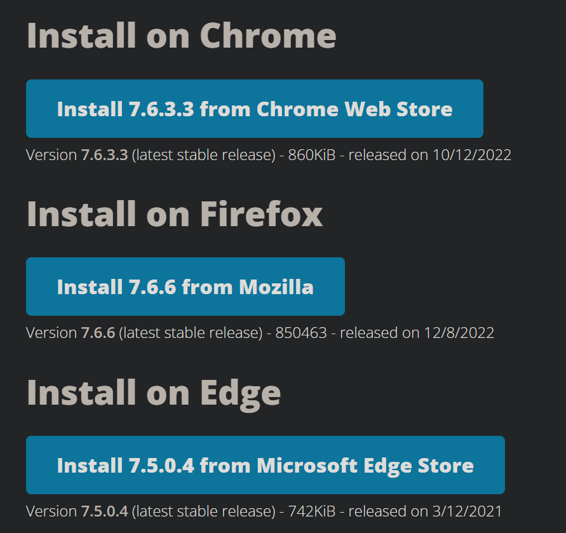
Task: Click "latest stable release" in the Firefox line
Action: (191, 332)
